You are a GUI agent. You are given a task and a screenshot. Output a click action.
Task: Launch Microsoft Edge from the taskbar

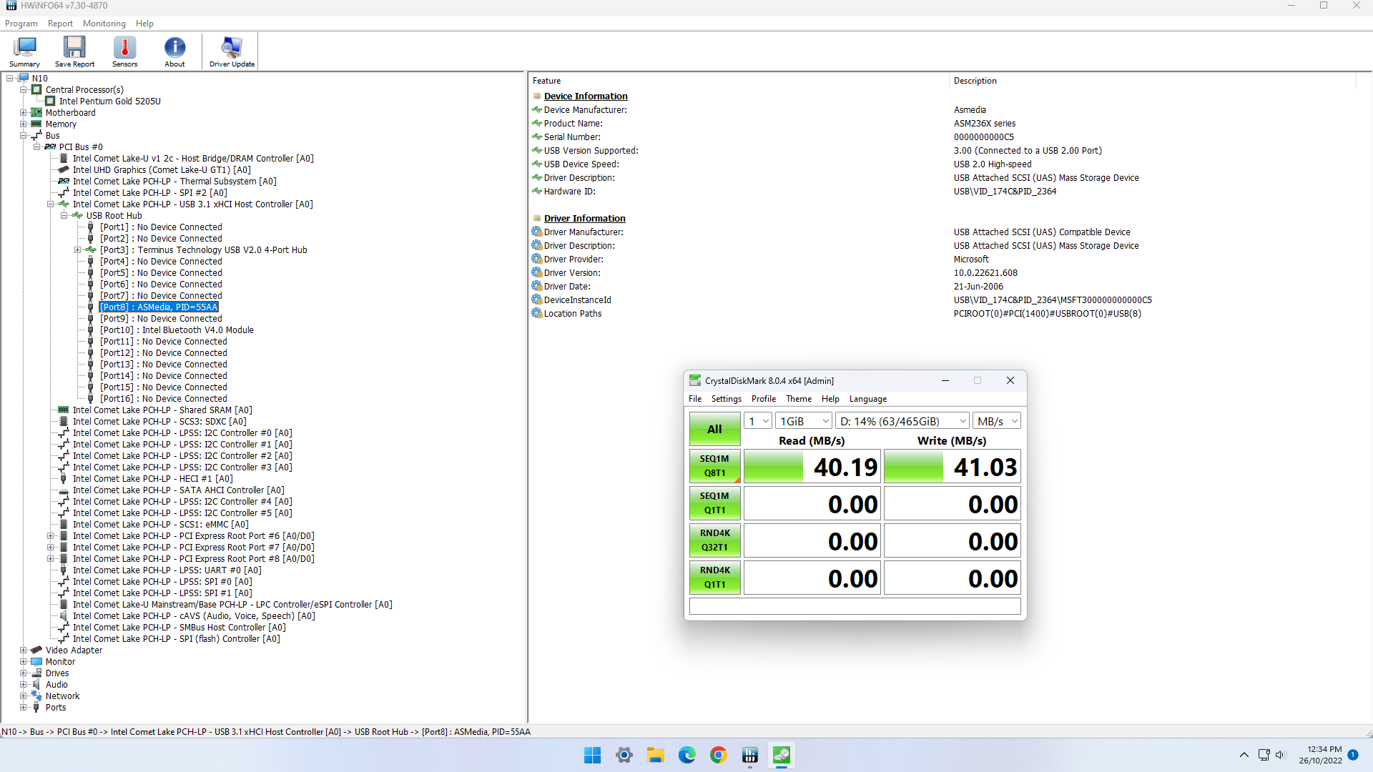point(687,755)
